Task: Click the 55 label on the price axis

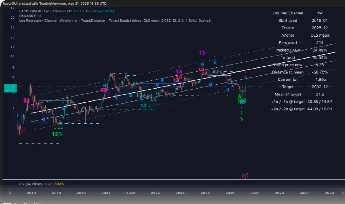Action: pyautogui.click(x=12, y=17)
